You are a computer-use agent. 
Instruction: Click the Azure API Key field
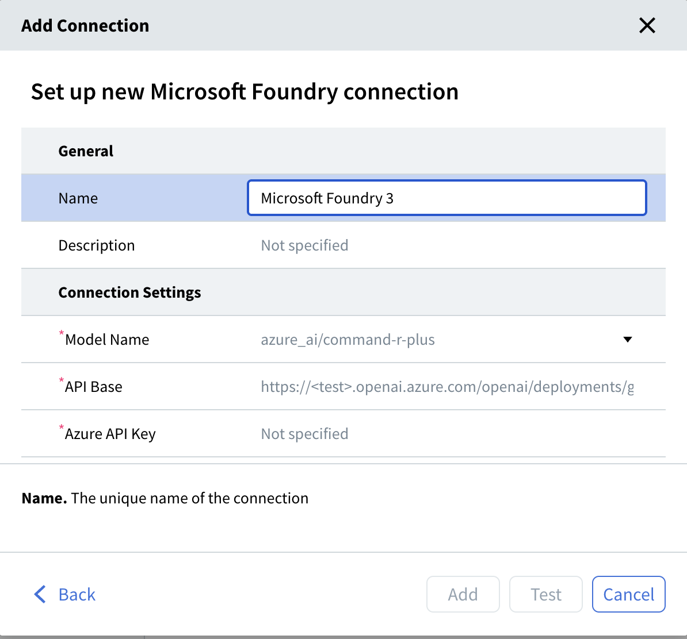447,434
